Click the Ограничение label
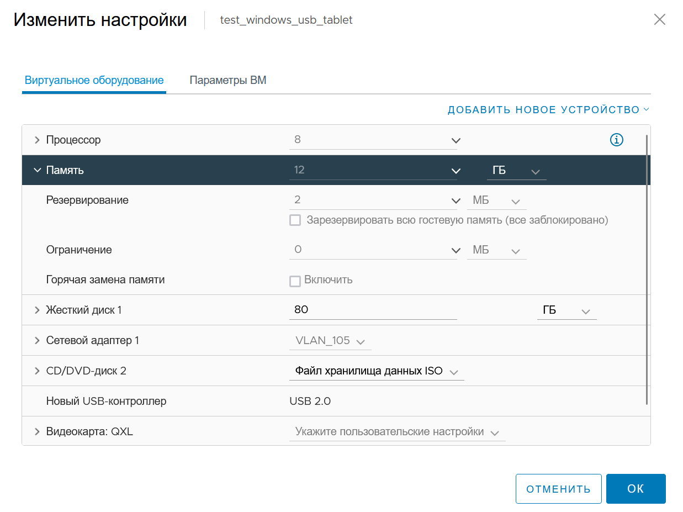This screenshot has width=683, height=512. [x=79, y=250]
